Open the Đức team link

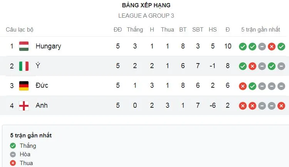(42, 85)
